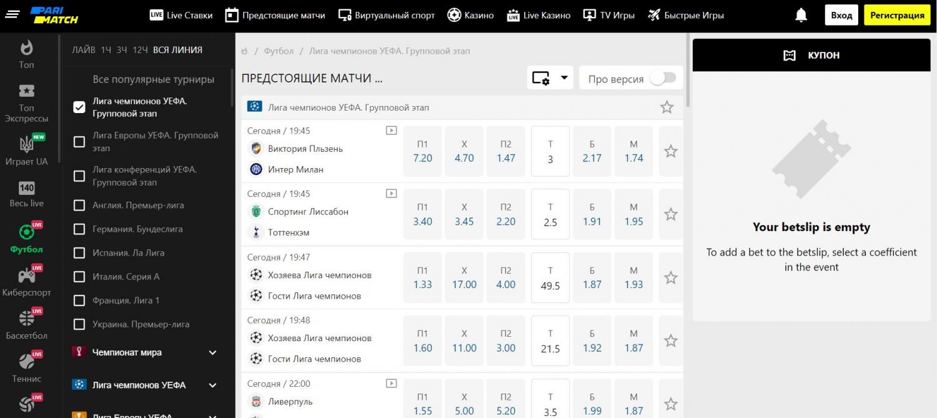Open the notifications bell icon
This screenshot has width=937, height=418.
coord(801,16)
